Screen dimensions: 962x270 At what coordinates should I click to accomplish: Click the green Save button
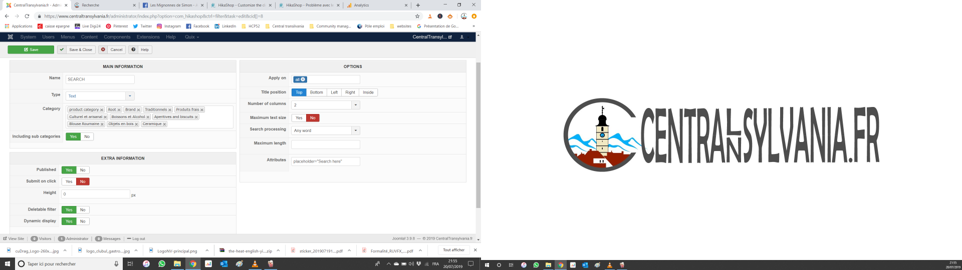31,49
